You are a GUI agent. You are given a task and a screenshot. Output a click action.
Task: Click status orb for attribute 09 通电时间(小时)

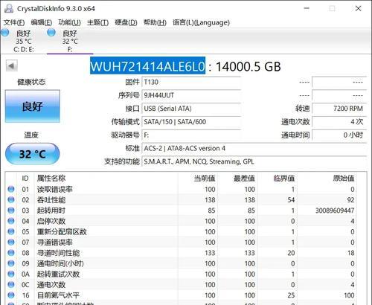coord(11,263)
